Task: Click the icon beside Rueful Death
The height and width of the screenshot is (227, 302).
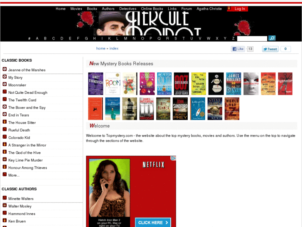Action: click(5, 130)
